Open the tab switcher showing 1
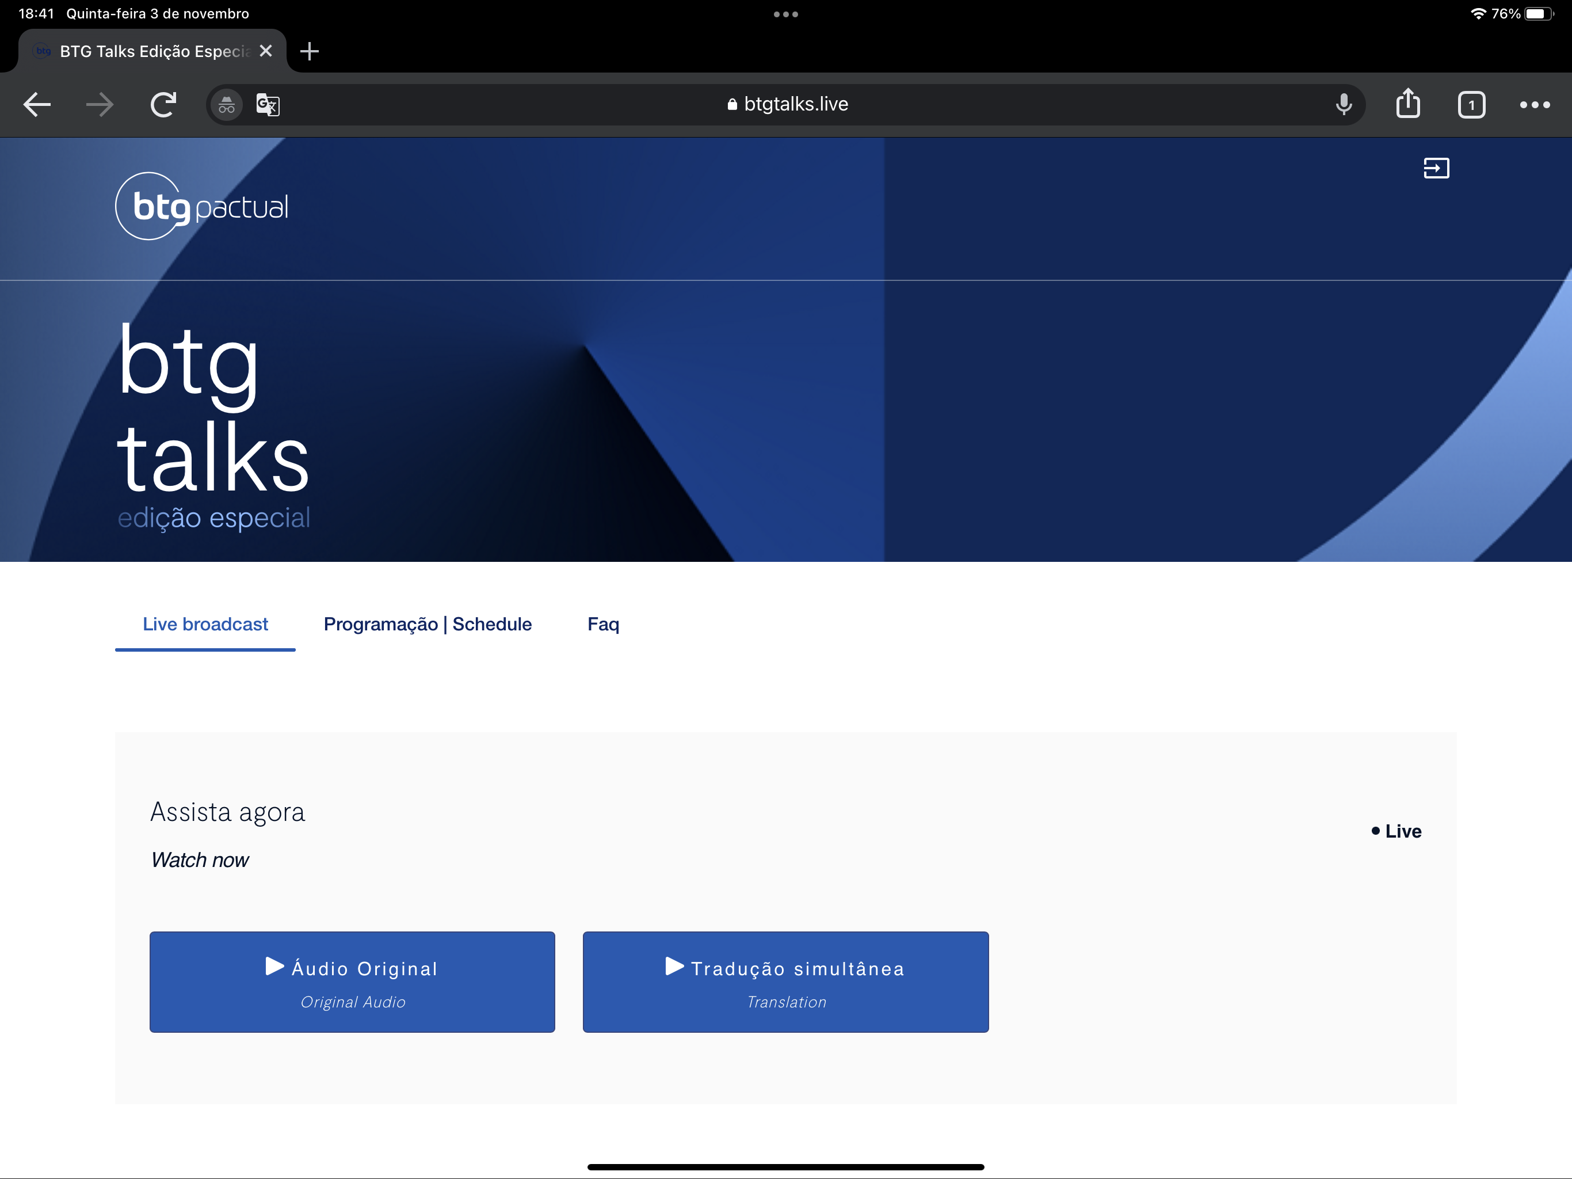Screen dimensions: 1572x1179 (x=1471, y=105)
